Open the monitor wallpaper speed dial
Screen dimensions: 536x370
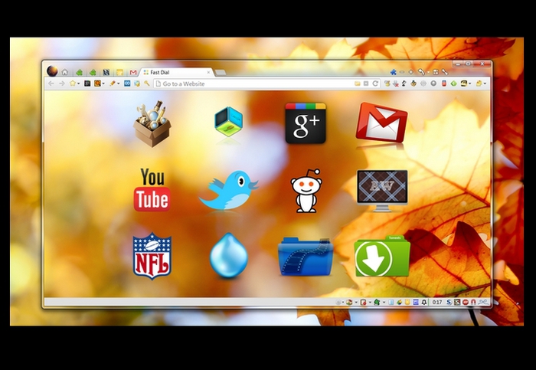pyautogui.click(x=382, y=191)
